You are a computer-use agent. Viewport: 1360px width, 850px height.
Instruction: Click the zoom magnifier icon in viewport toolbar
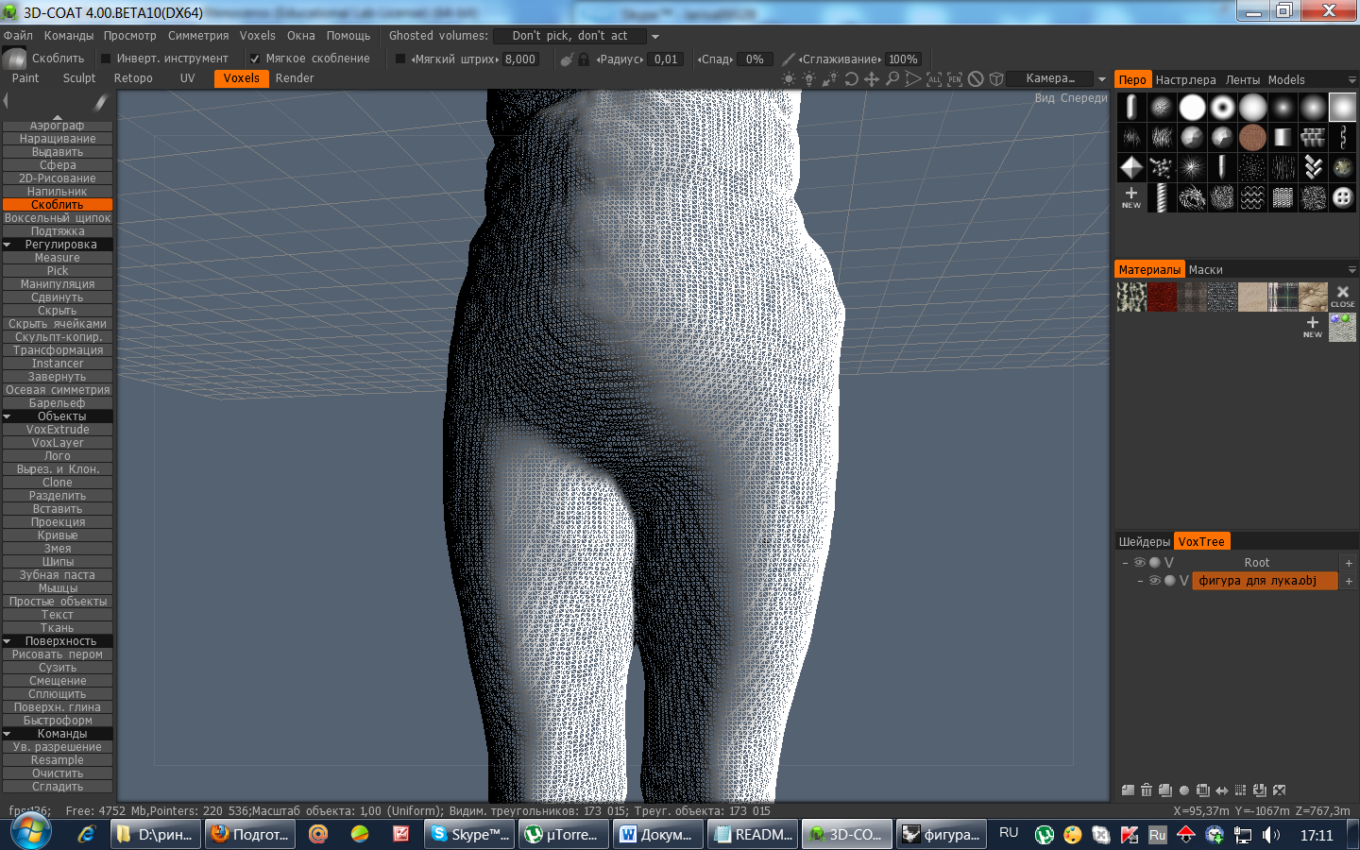[892, 79]
